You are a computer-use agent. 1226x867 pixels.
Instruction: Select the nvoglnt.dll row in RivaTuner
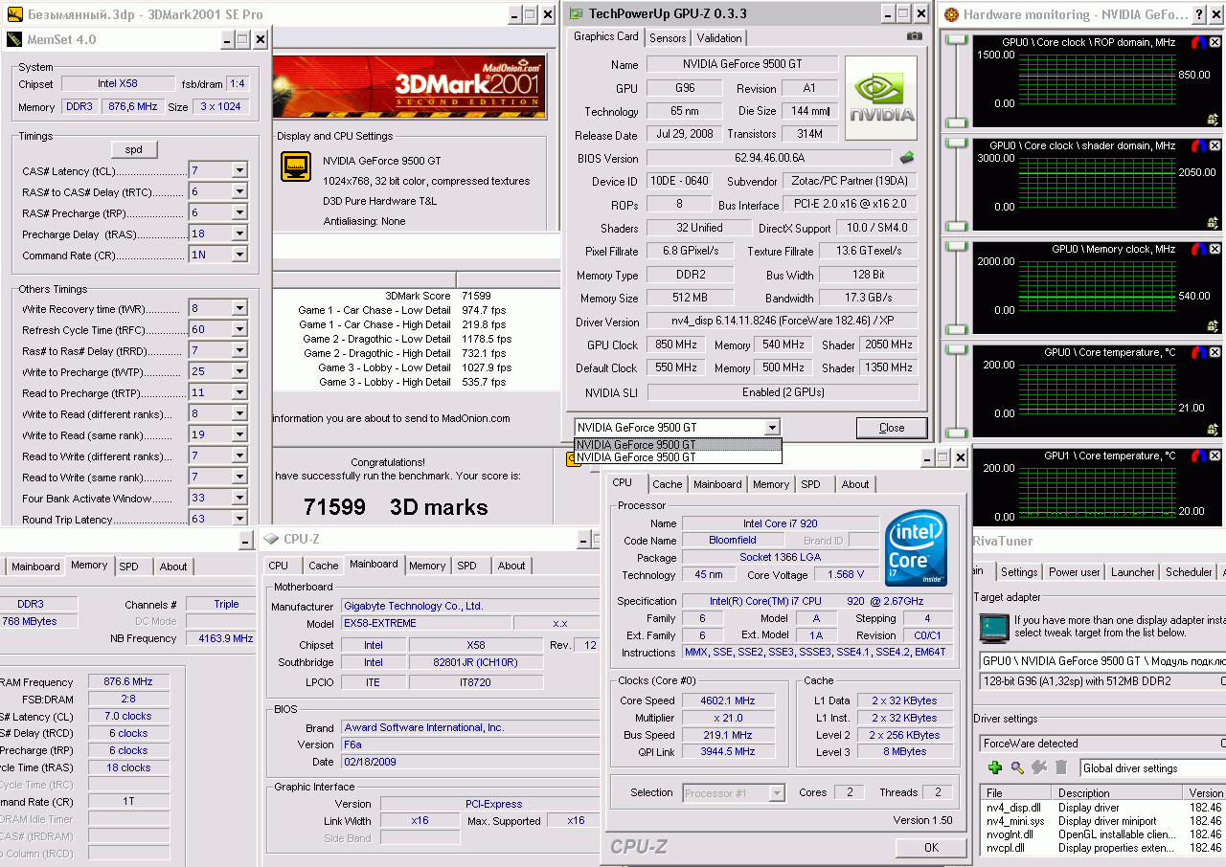click(1103, 834)
